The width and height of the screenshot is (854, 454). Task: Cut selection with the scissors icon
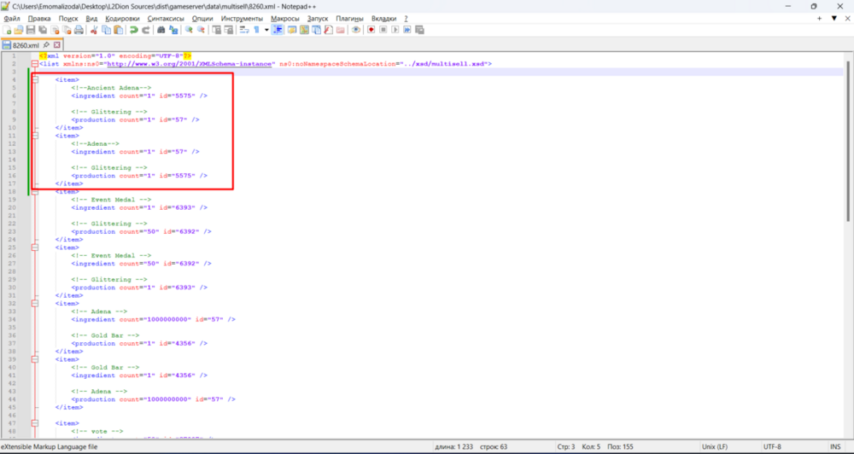[94, 30]
